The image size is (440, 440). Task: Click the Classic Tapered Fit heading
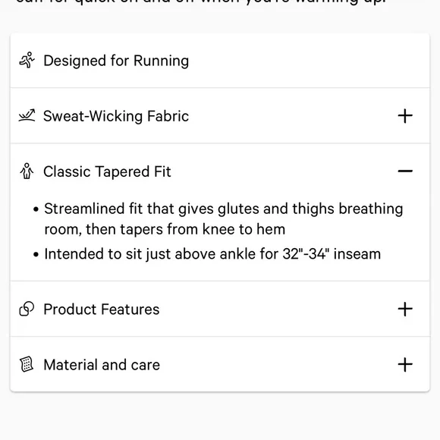coord(107,171)
